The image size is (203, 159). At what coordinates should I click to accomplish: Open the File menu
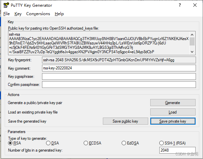point(6,14)
